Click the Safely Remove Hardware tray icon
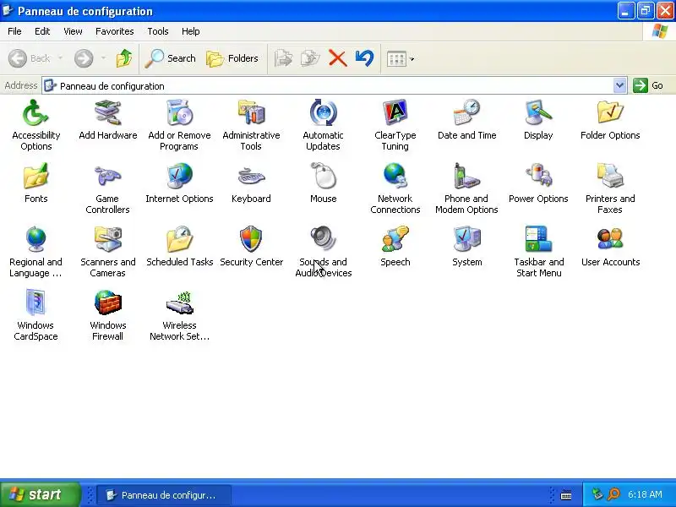Screen dimensions: 676x507 click(597, 494)
